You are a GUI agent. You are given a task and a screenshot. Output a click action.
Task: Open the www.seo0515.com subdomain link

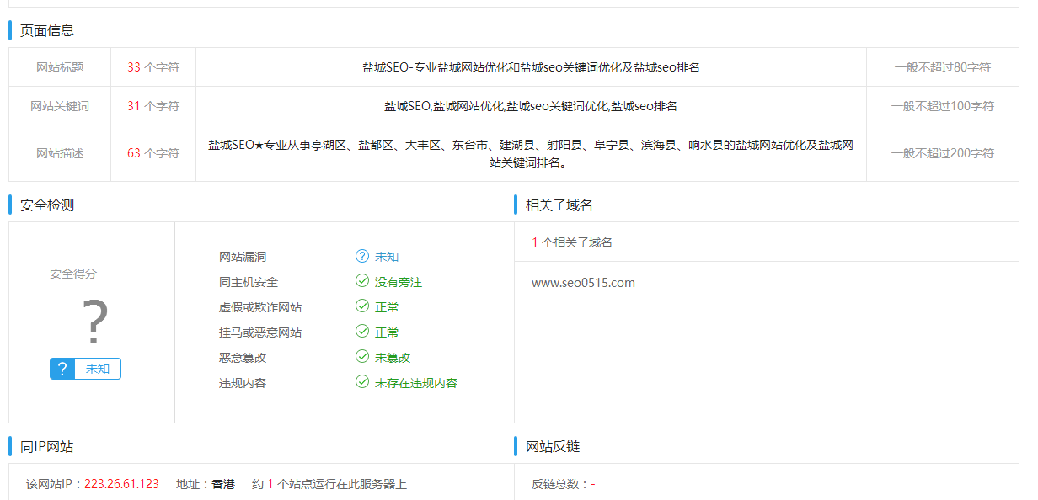pyautogui.click(x=583, y=283)
